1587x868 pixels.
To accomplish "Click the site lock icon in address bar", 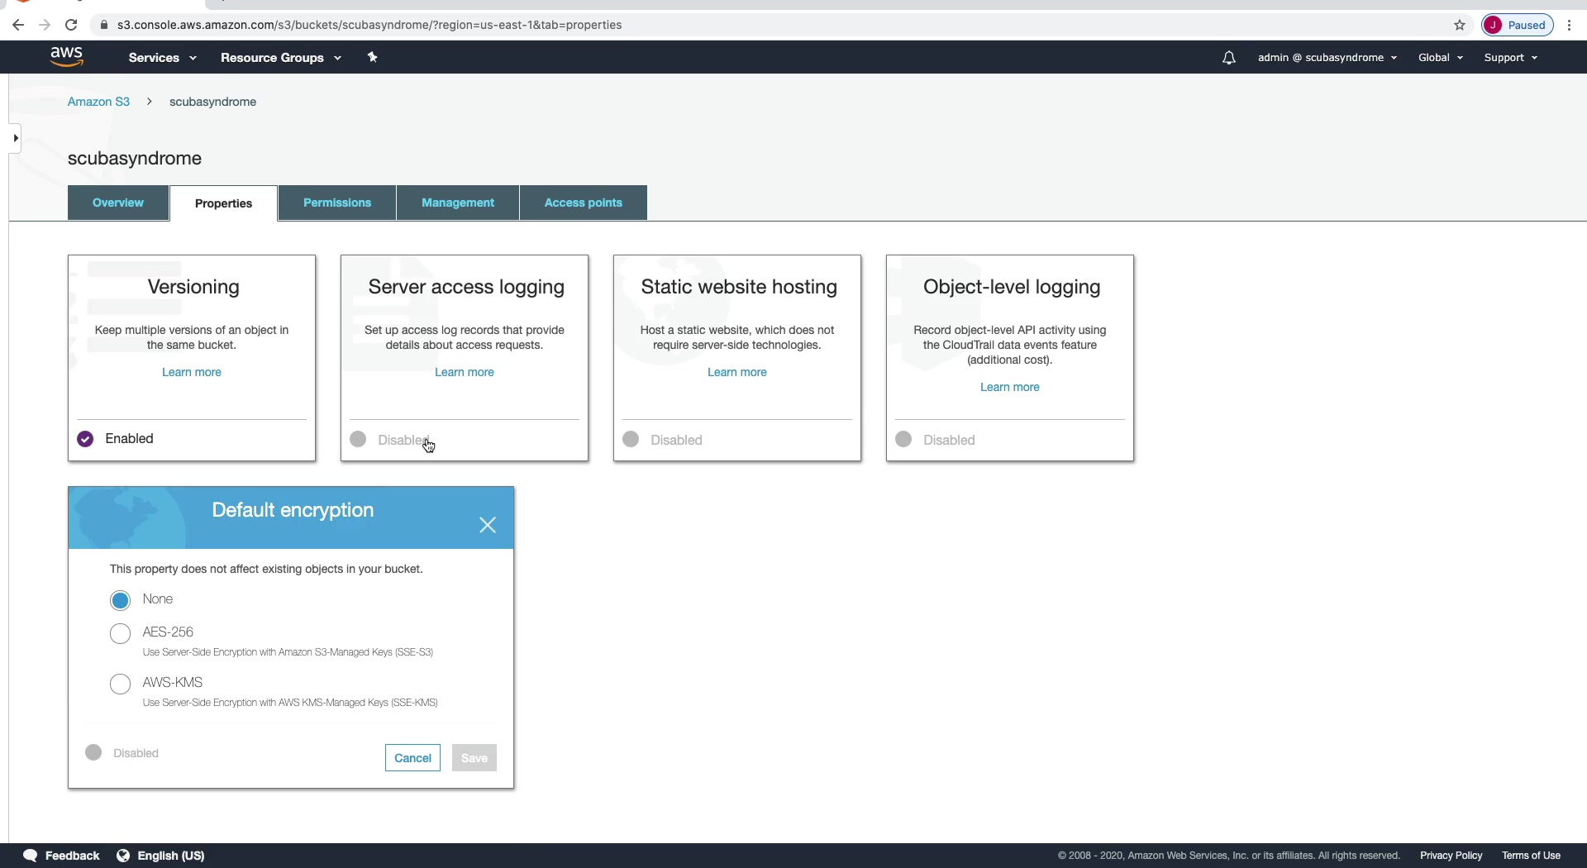I will (x=103, y=25).
